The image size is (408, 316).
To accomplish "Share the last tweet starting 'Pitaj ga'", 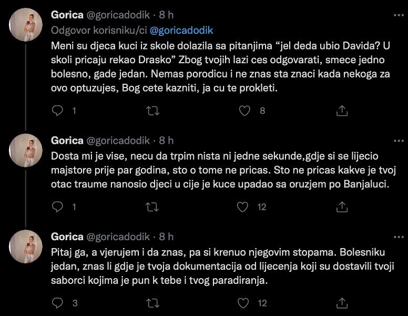I will point(342,303).
